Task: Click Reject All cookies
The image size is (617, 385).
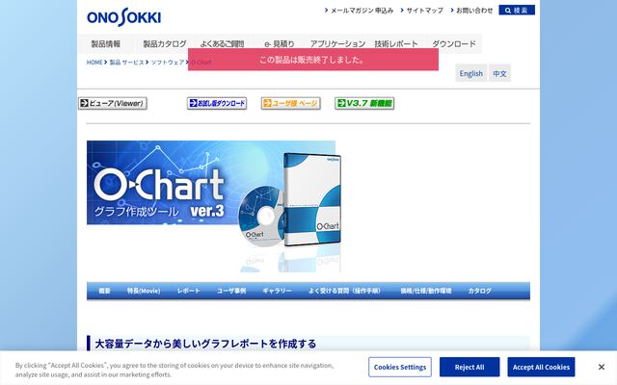Action: [469, 367]
